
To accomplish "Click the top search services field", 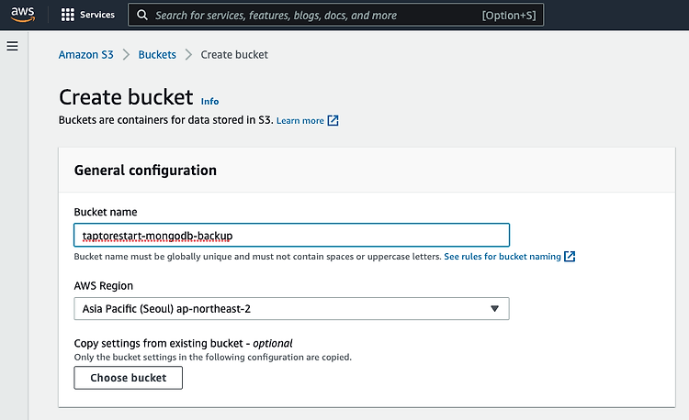I will pyautogui.click(x=335, y=15).
